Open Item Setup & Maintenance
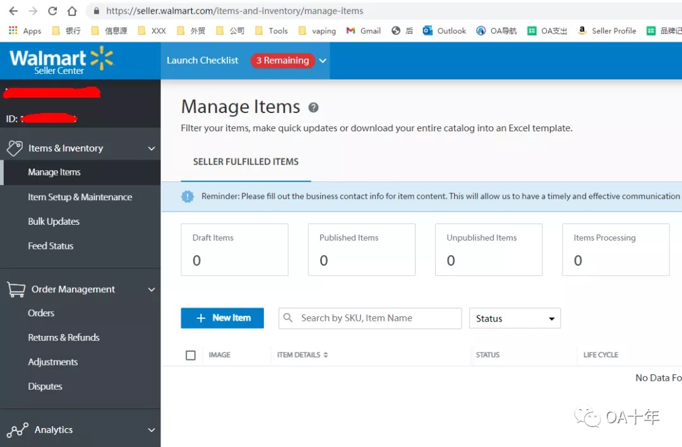 coord(80,197)
